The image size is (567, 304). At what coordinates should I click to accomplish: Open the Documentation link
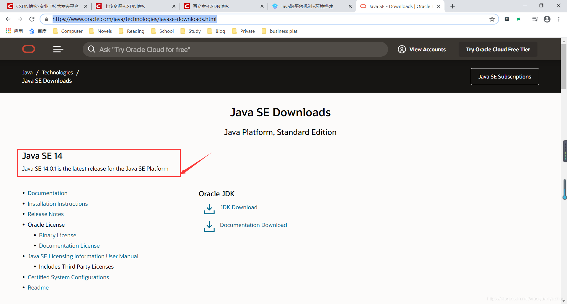48,193
